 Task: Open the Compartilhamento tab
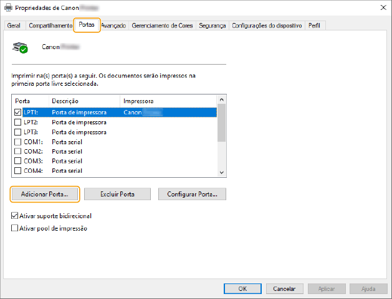49,25
